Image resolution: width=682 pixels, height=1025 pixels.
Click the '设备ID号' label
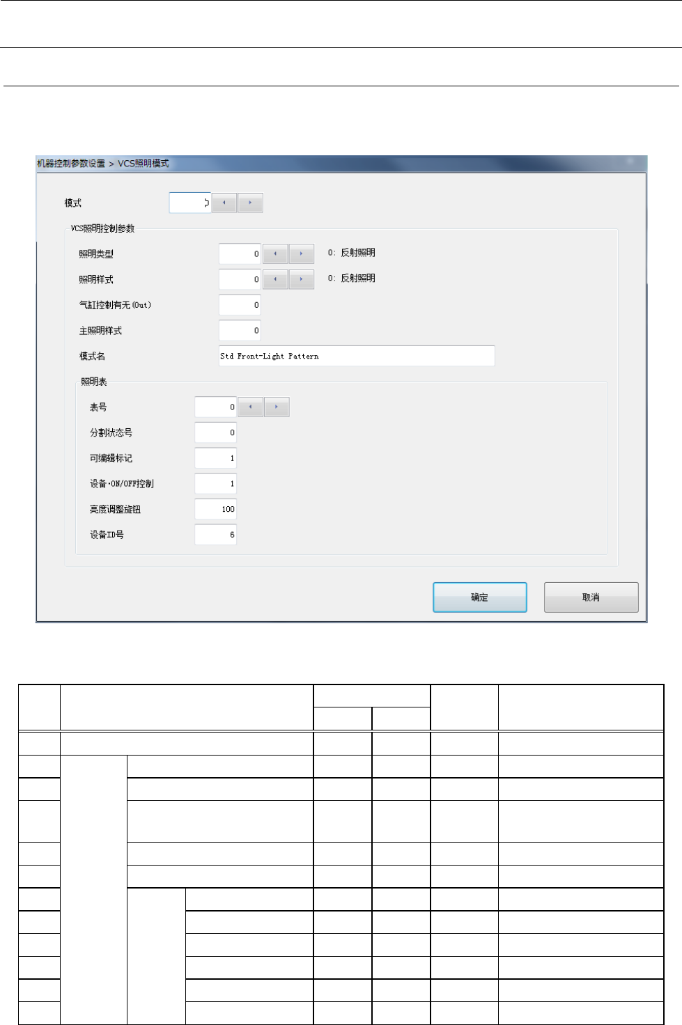(107, 535)
